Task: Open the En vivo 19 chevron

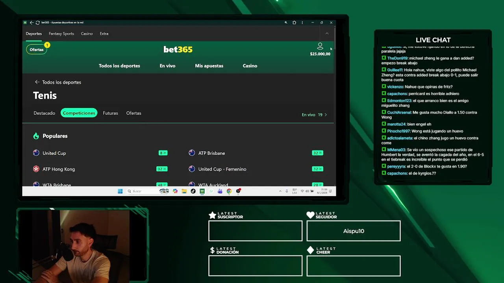Action: pyautogui.click(x=326, y=115)
